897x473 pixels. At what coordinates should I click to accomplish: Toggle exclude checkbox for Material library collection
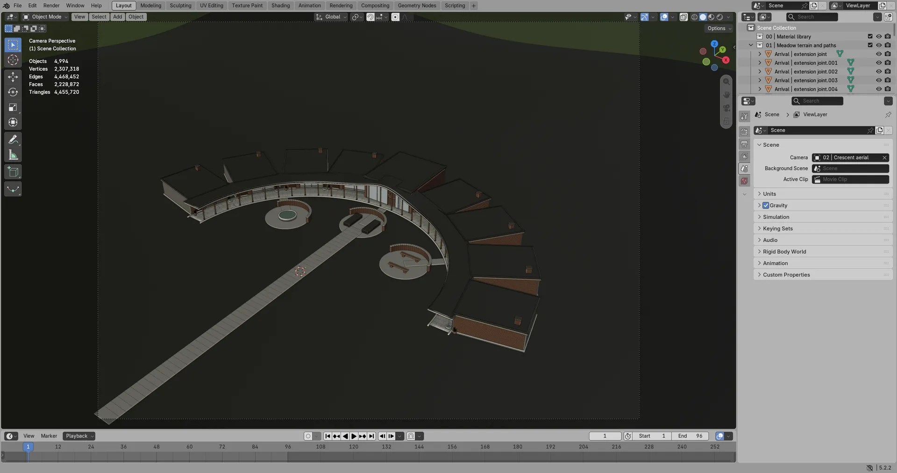point(870,36)
